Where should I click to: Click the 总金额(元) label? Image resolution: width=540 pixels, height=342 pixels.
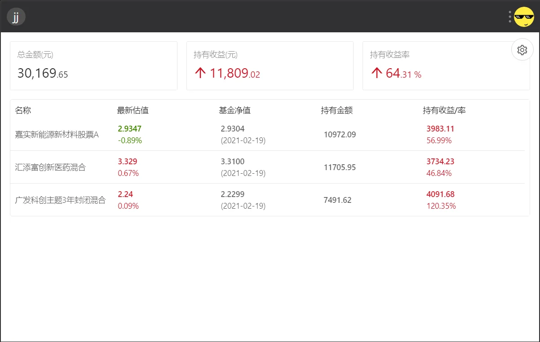(35, 55)
